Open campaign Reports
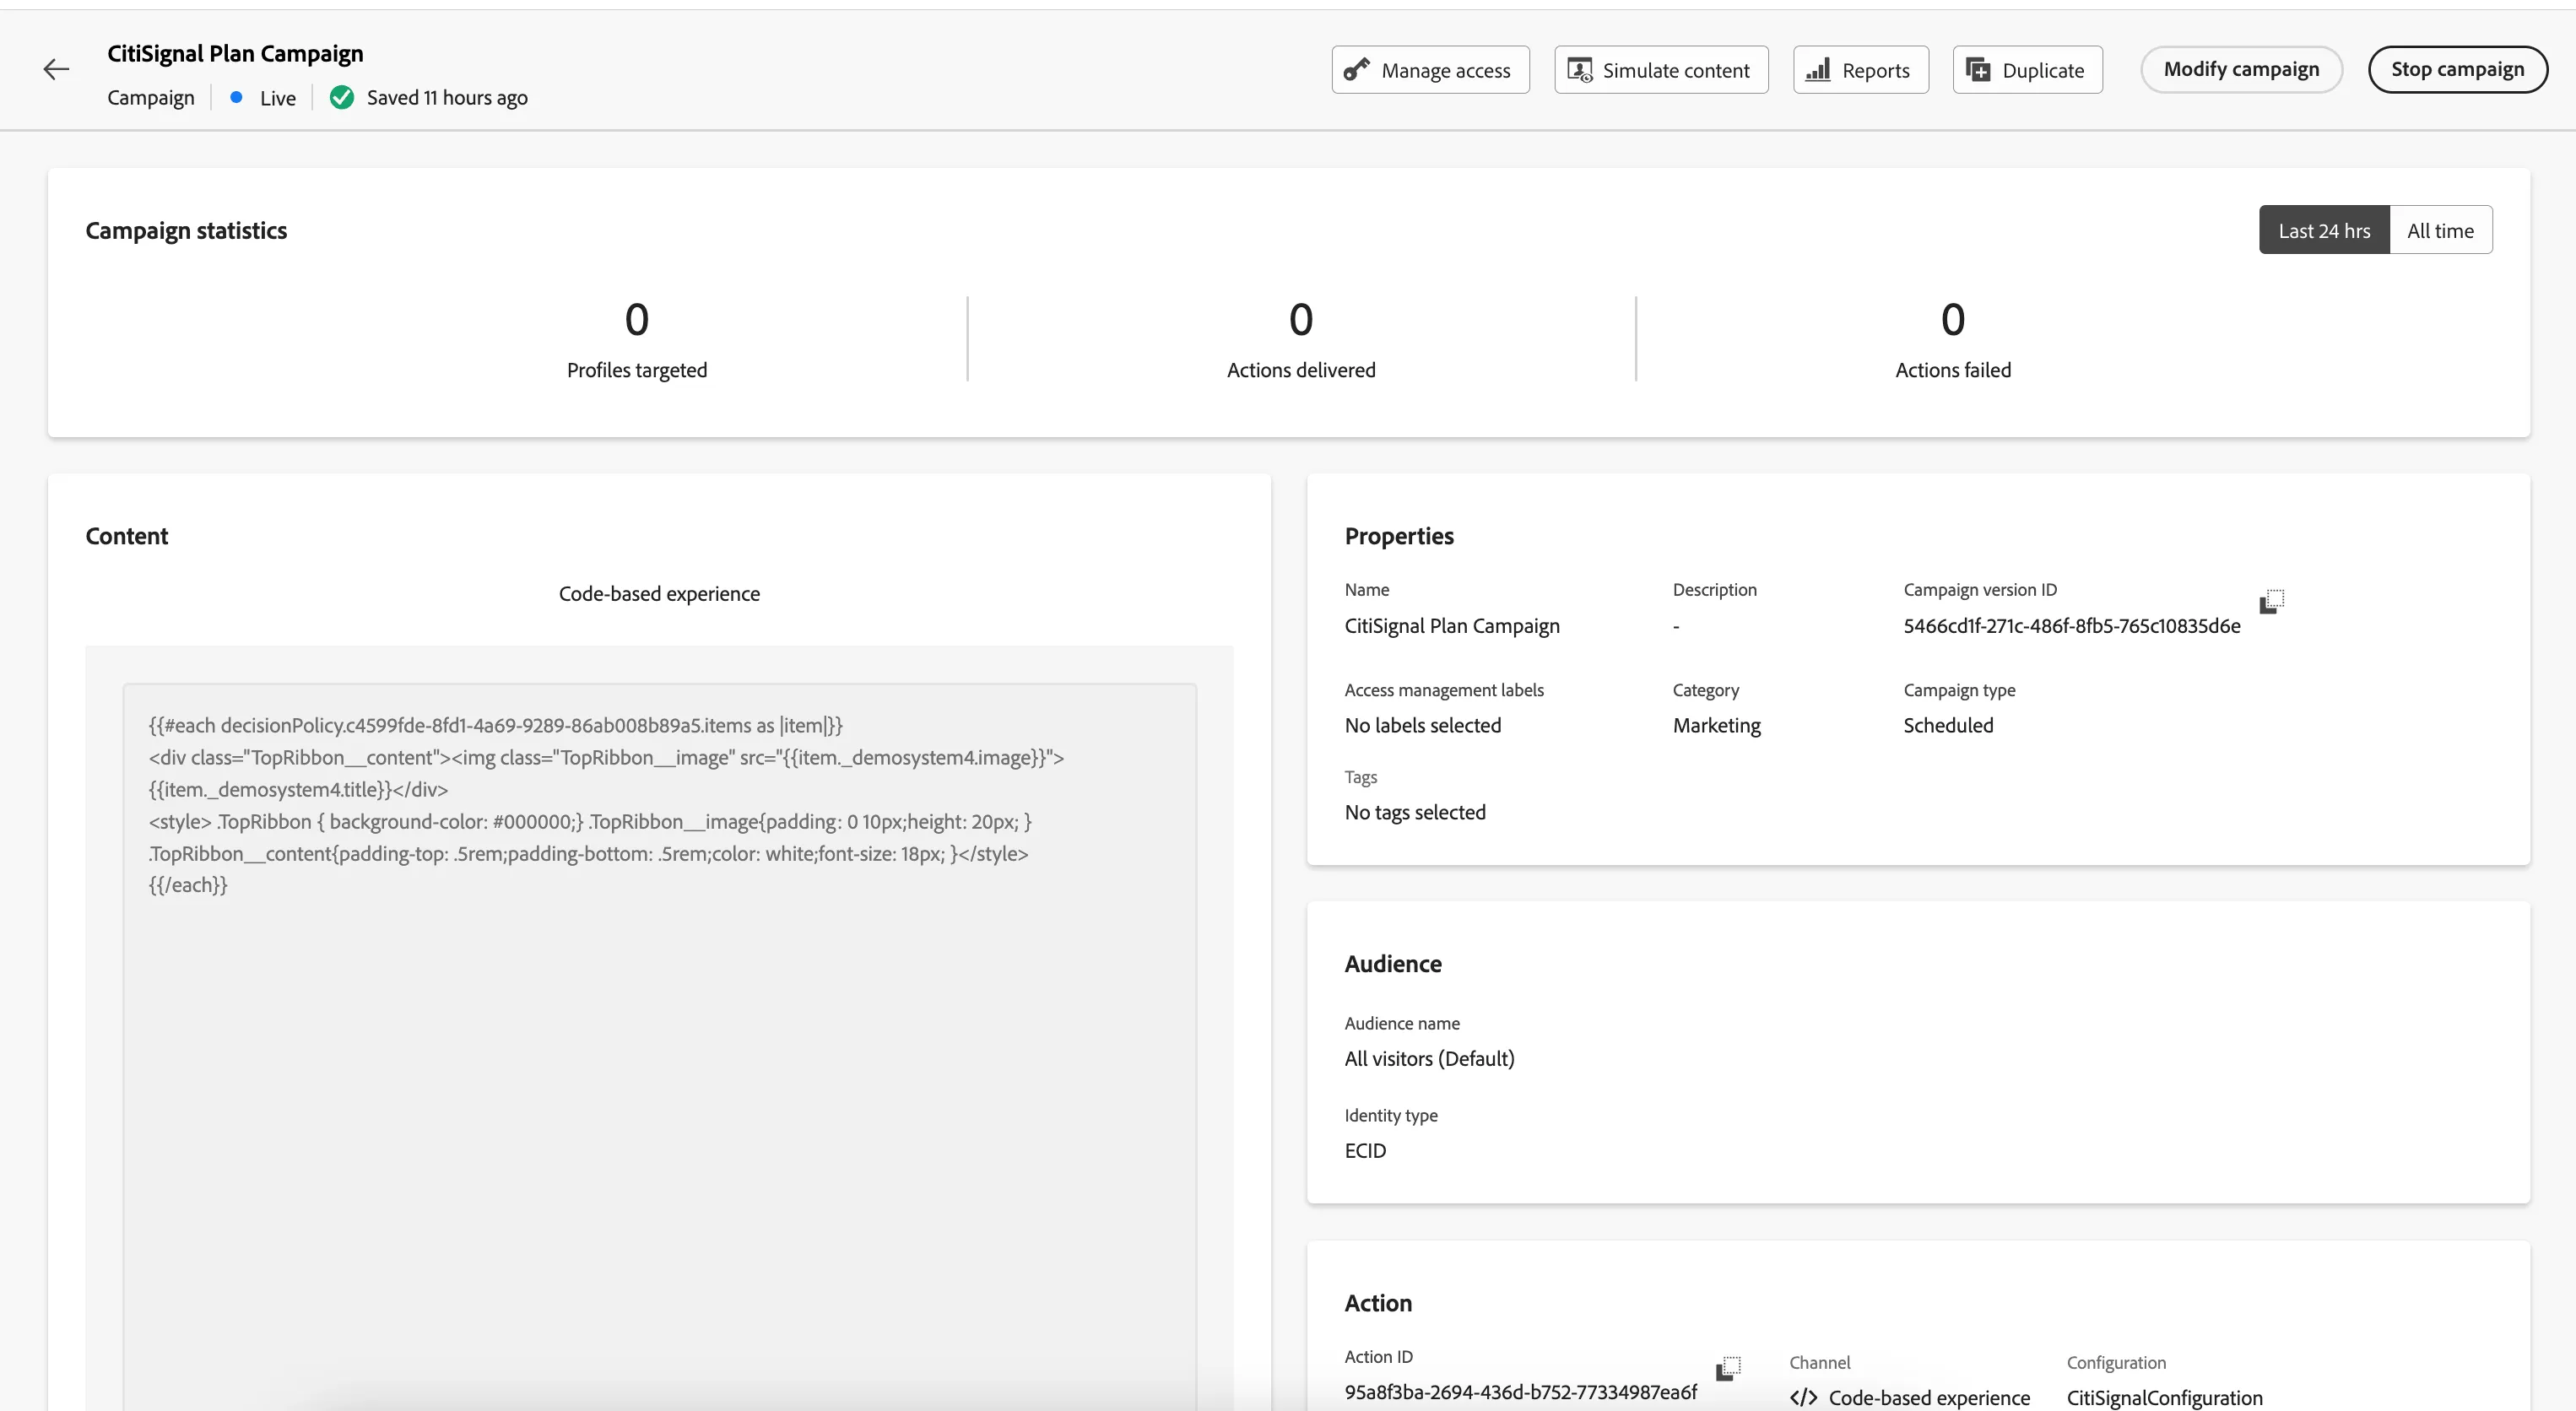Image resolution: width=2576 pixels, height=1411 pixels. pyautogui.click(x=1860, y=70)
